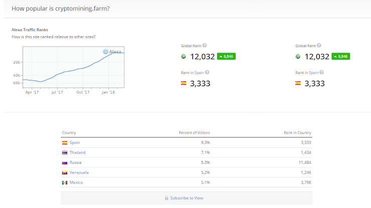This screenshot has width=371, height=208.
Task: Click the '60k' chart axis label
Action: pyautogui.click(x=17, y=83)
